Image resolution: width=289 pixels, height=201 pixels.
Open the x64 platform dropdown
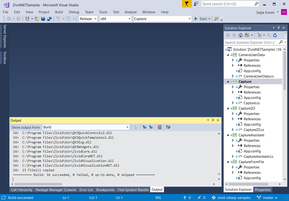115,19
